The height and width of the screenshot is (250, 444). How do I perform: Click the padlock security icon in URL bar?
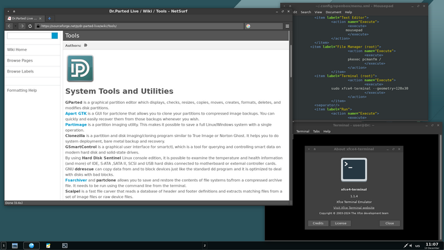tap(38, 26)
